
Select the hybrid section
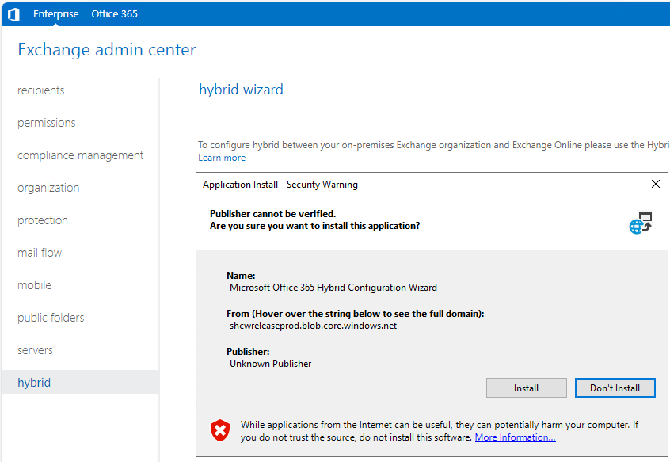(x=80, y=382)
